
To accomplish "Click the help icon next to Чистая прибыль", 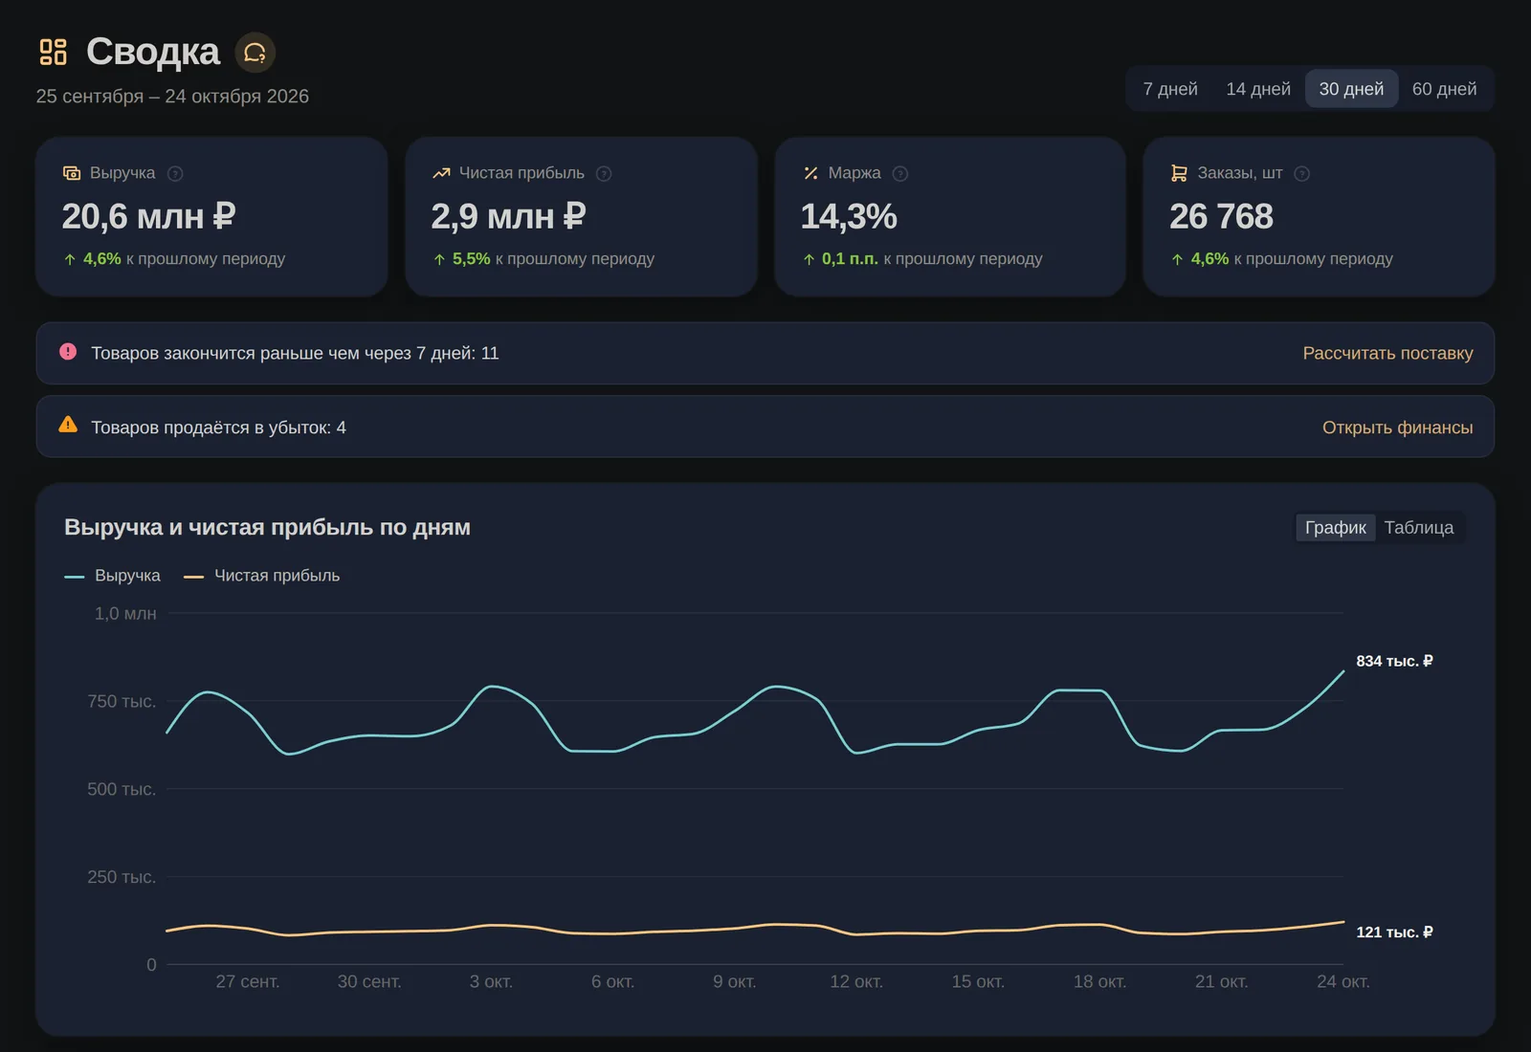I will [x=604, y=173].
